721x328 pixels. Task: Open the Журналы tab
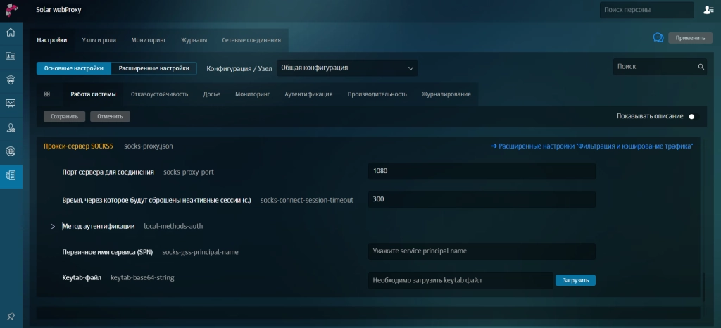(194, 40)
